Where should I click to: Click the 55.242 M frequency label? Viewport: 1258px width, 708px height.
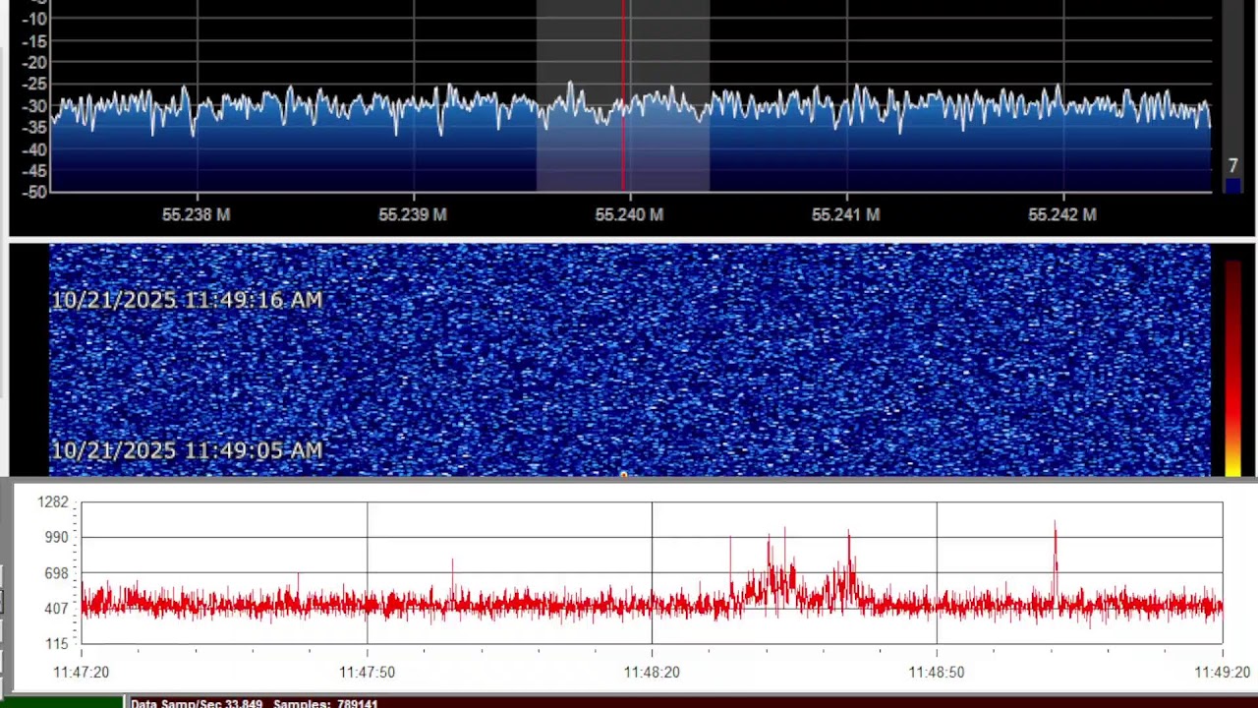(x=1061, y=214)
